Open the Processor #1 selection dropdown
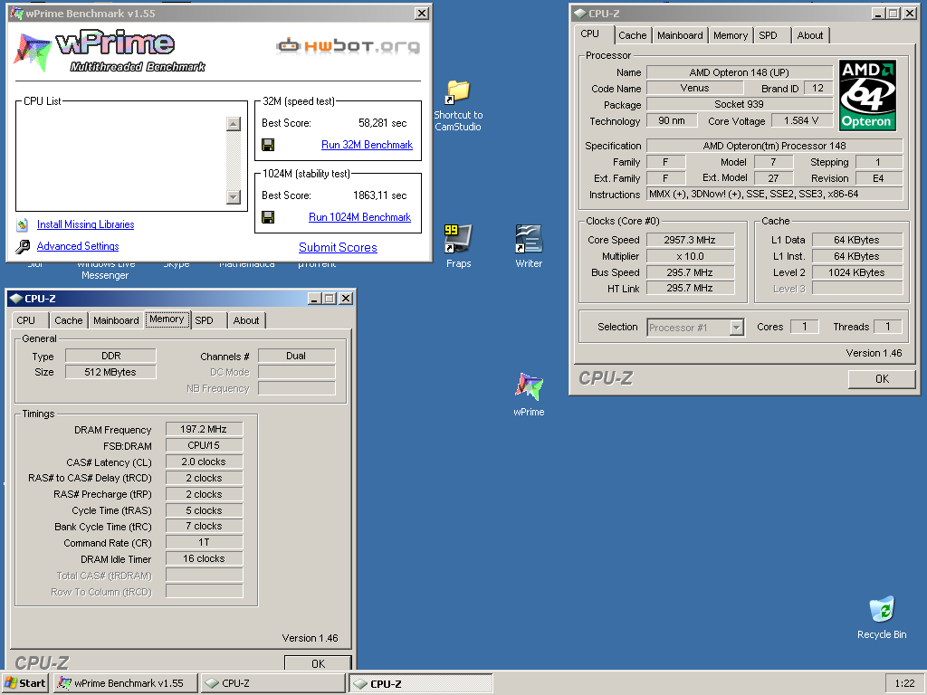 tap(736, 328)
